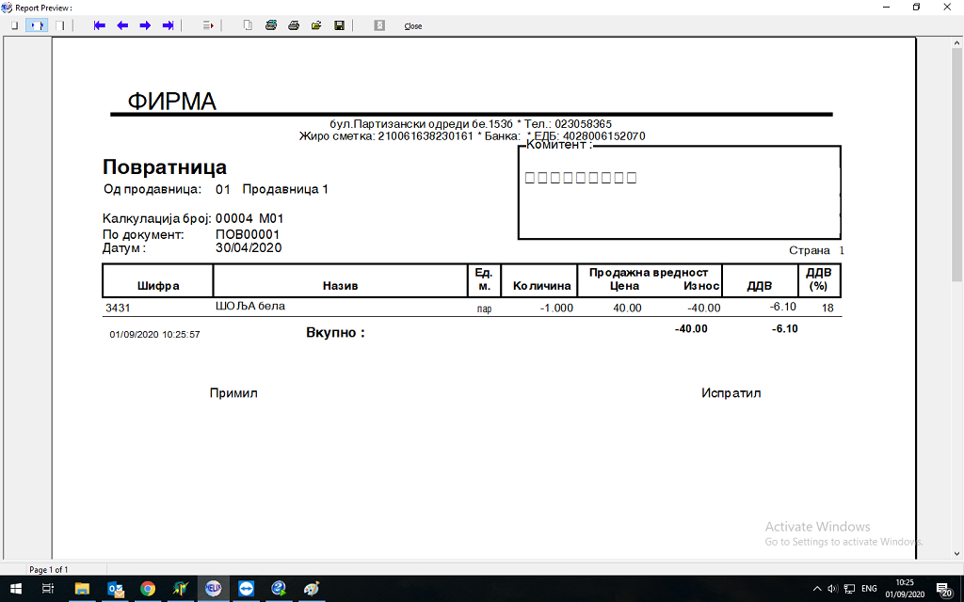The width and height of the screenshot is (964, 602).
Task: Expand hidden system tray icons chevron
Action: point(817,589)
